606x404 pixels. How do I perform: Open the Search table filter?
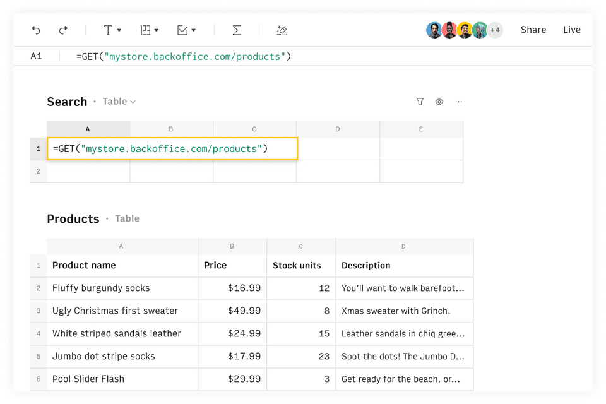tap(420, 102)
